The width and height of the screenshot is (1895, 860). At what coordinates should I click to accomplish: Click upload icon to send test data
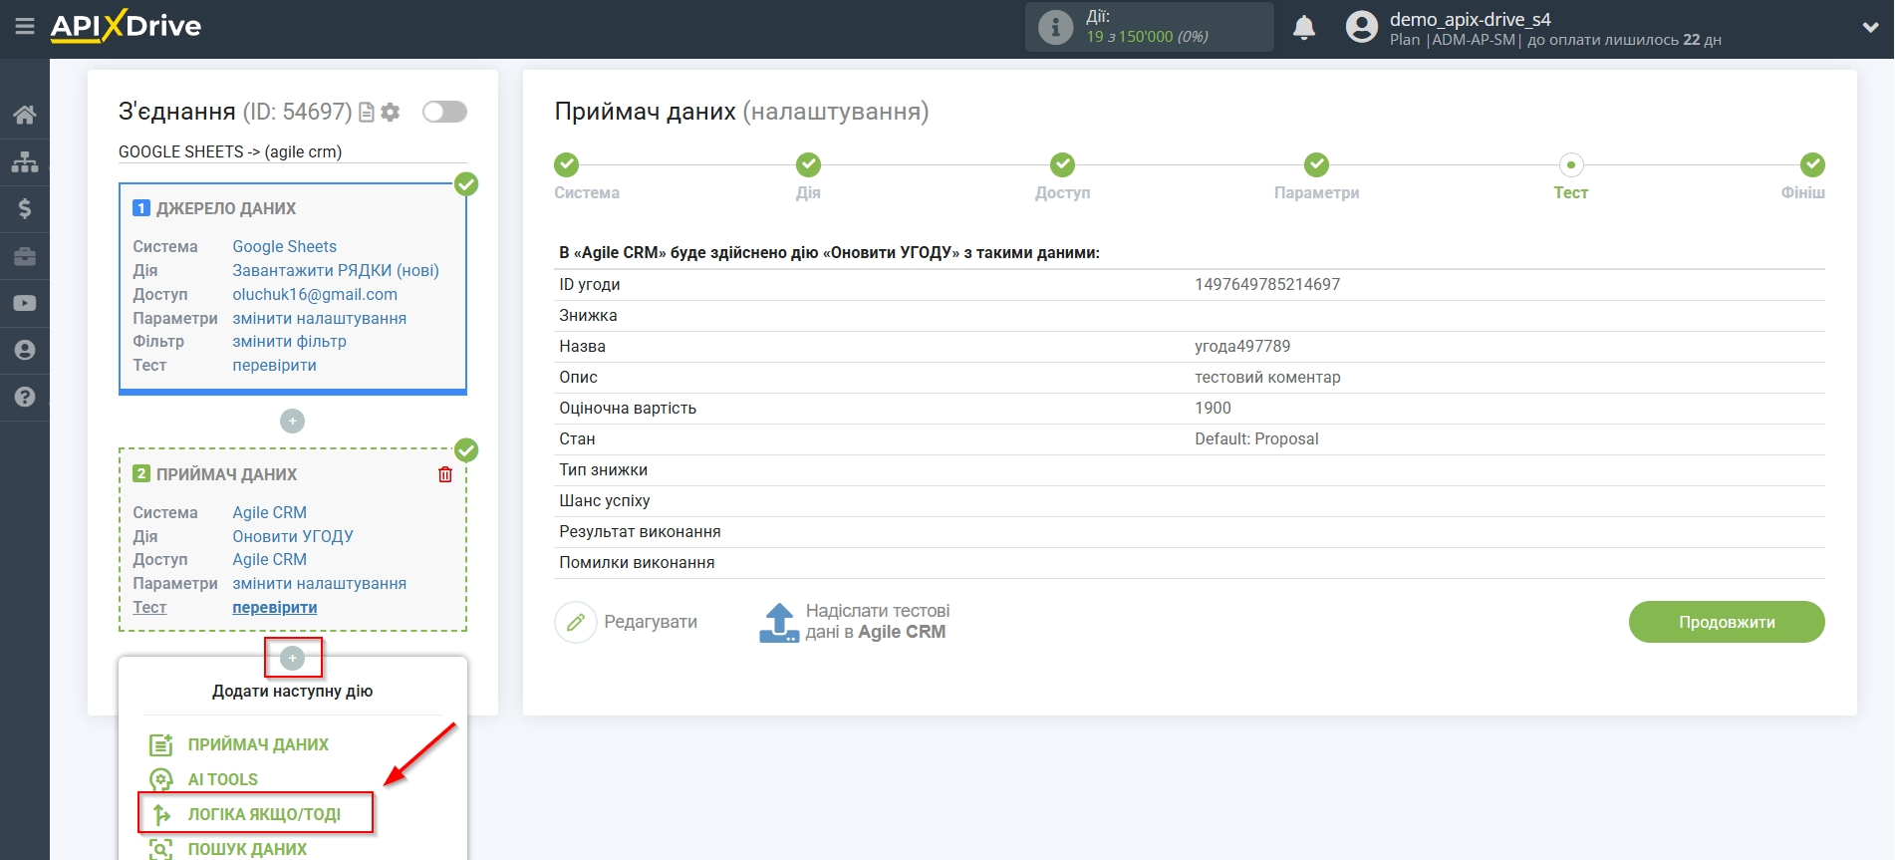pos(779,622)
